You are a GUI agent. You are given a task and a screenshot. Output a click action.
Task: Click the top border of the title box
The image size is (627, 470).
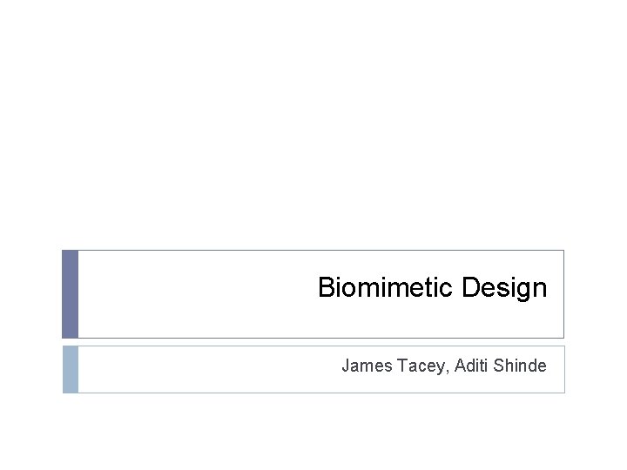click(313, 251)
